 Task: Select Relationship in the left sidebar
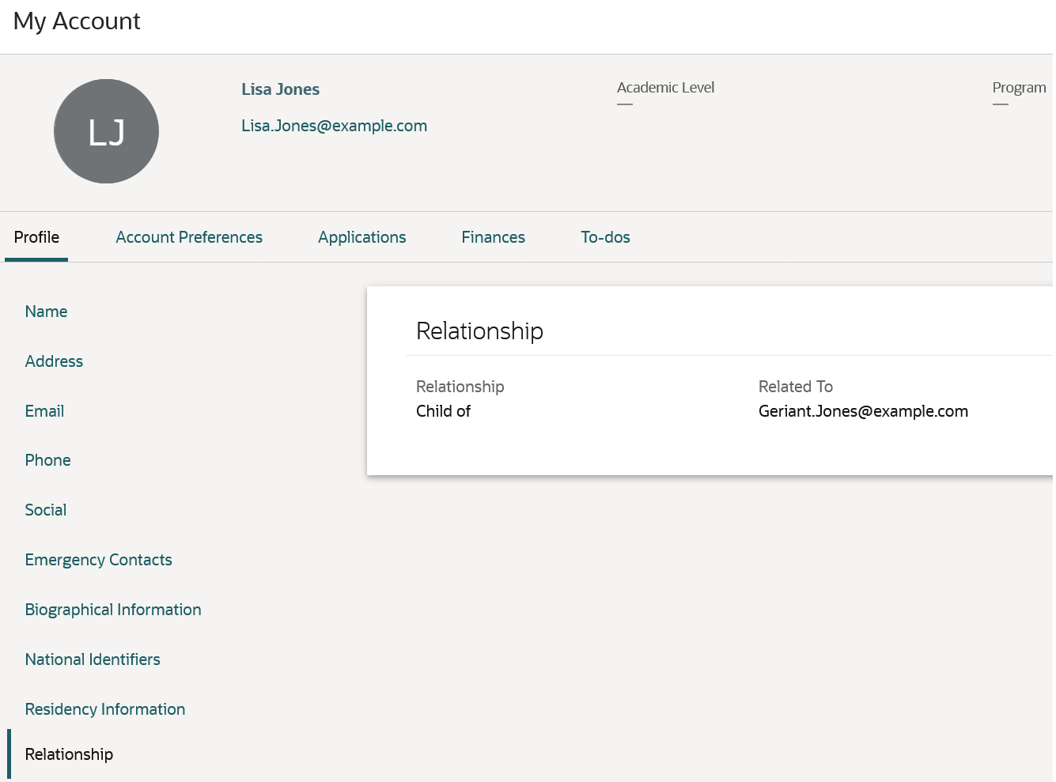pos(69,754)
